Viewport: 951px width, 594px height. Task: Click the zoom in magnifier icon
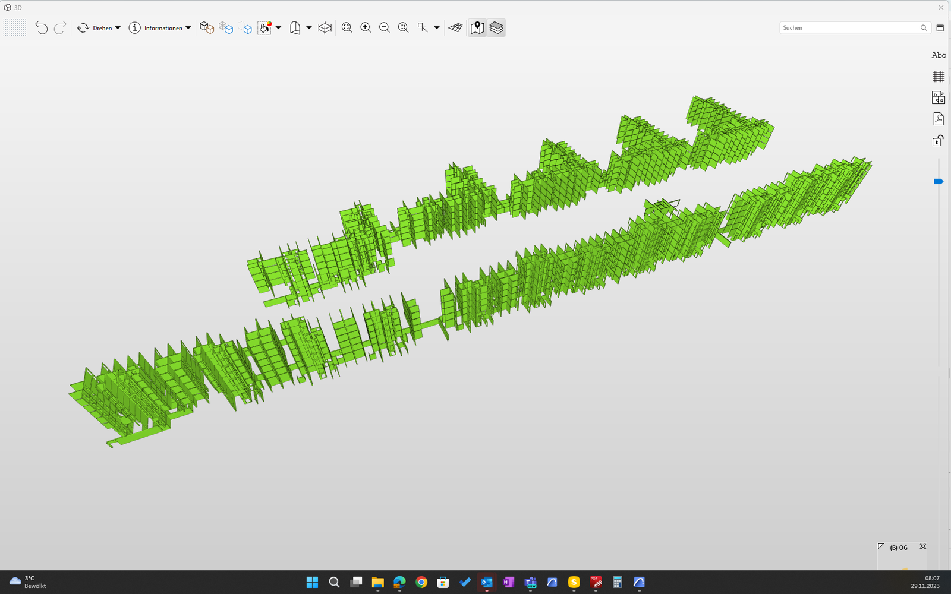[x=366, y=28]
